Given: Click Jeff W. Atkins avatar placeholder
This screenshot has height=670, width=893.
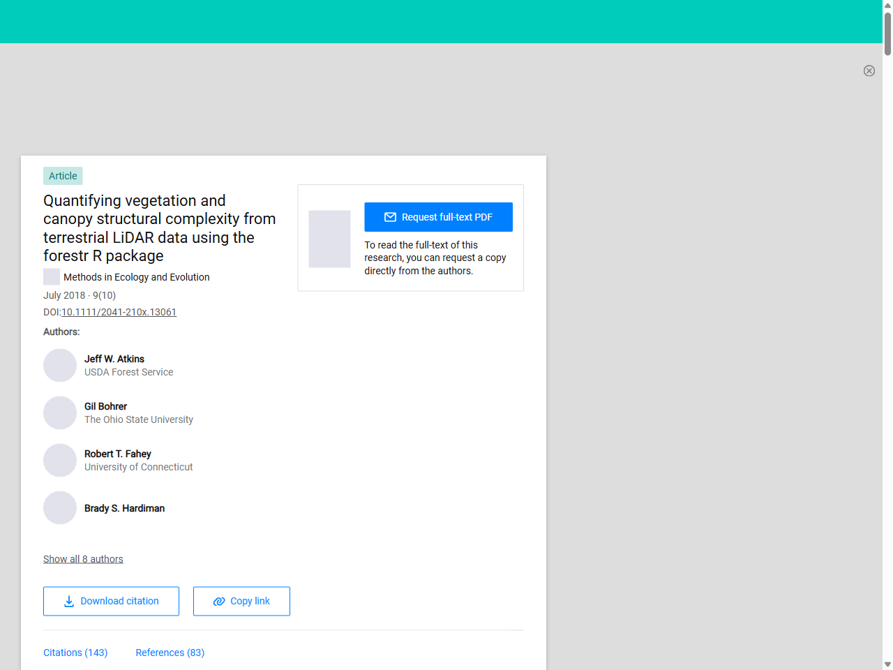Looking at the screenshot, I should (60, 366).
